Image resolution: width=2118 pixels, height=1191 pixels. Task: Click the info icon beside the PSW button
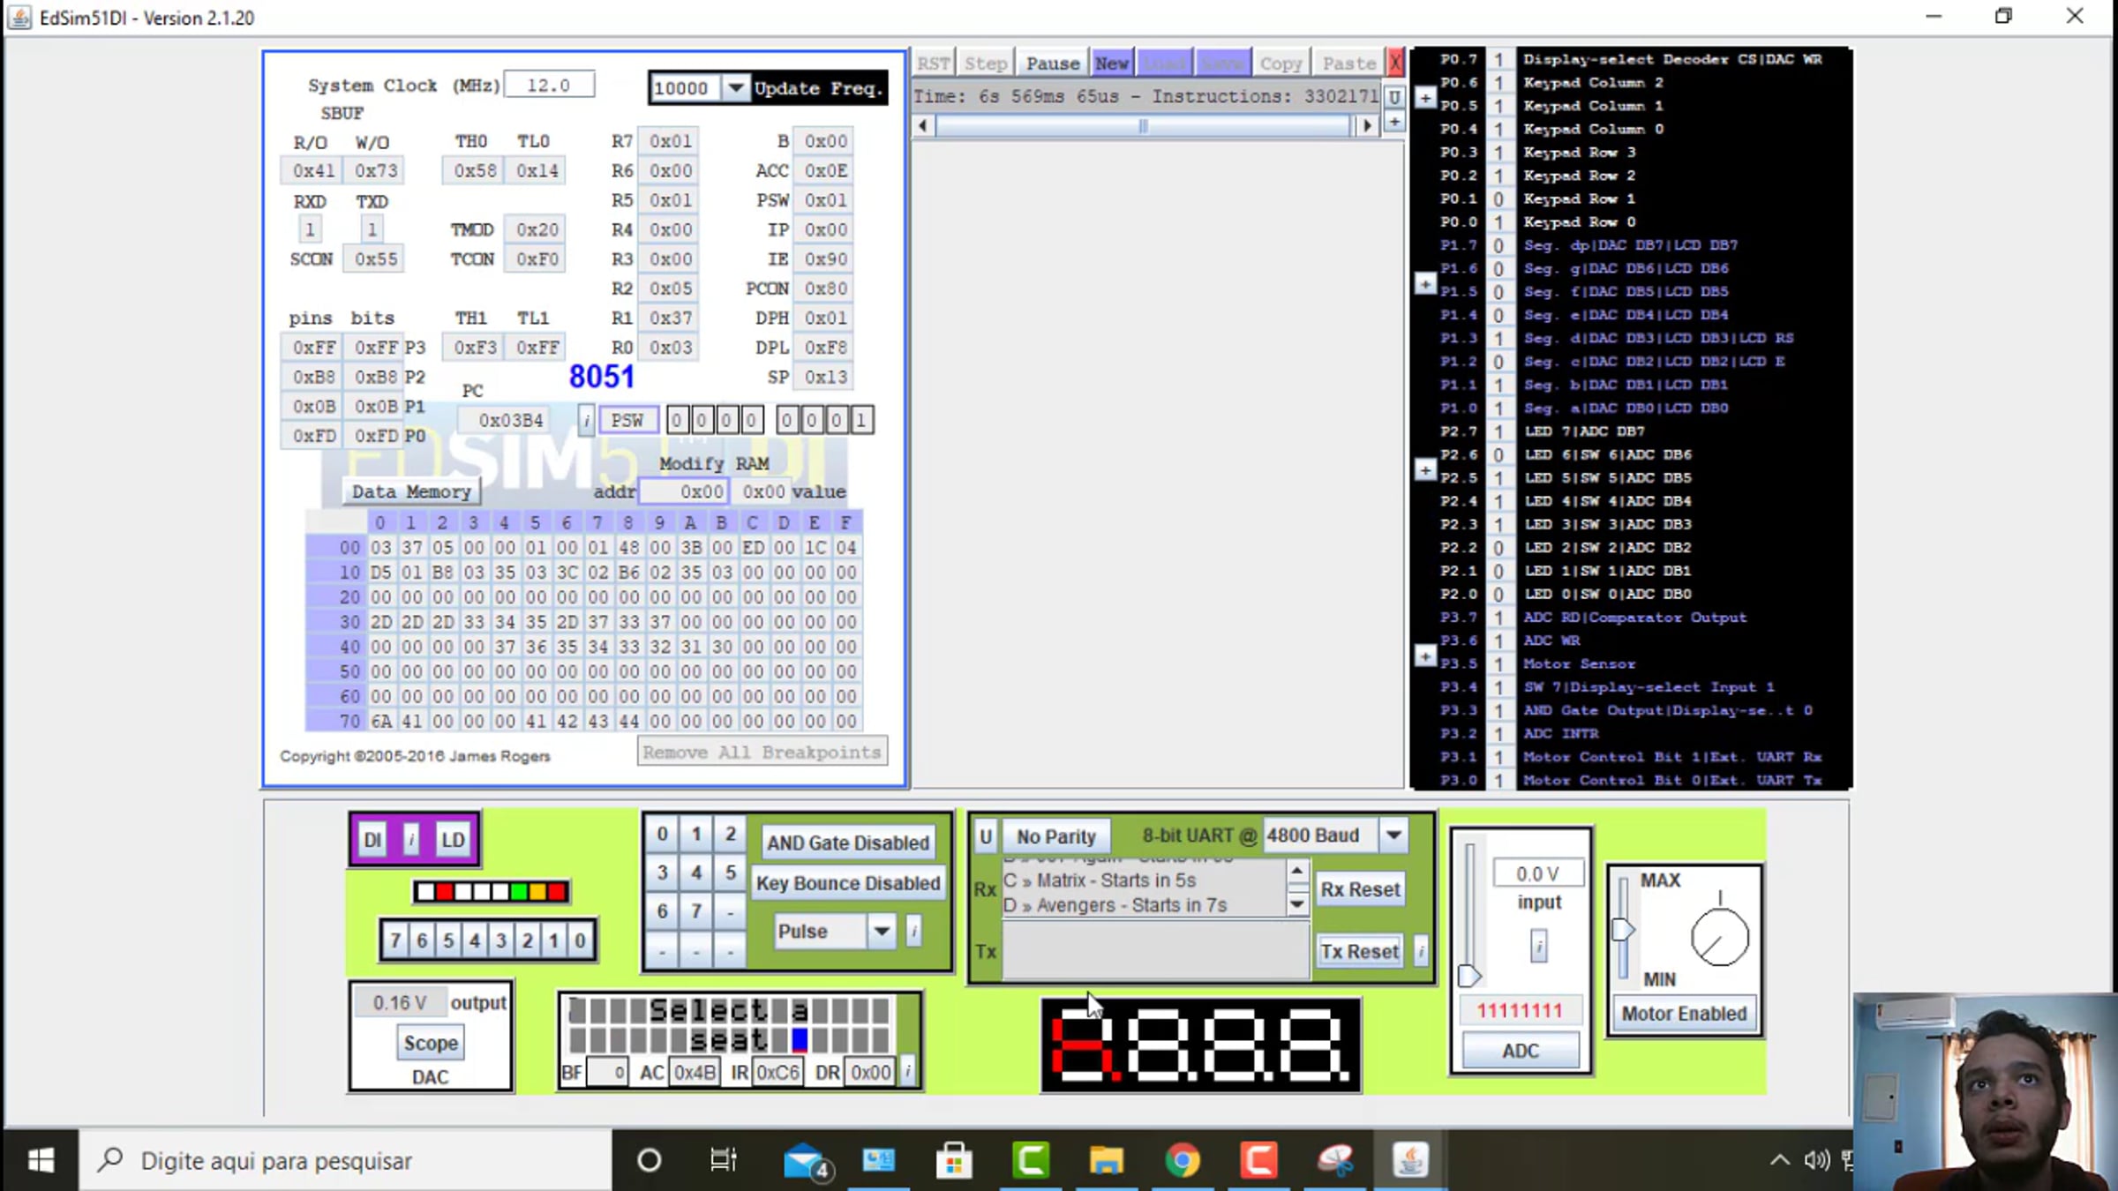pyautogui.click(x=586, y=420)
